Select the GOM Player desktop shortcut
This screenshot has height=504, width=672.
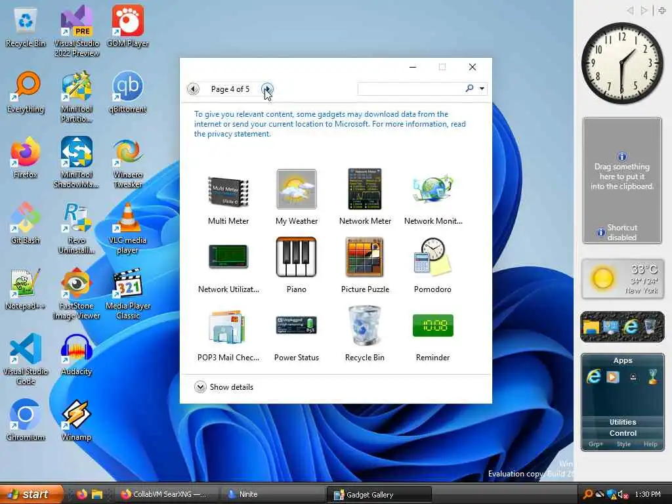coord(128,26)
